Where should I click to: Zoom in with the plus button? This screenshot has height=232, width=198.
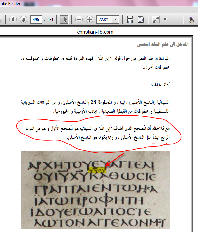point(90,19)
